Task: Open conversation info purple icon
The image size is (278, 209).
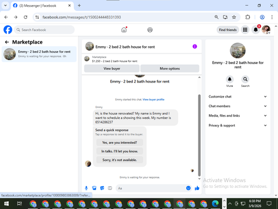Action: click(x=195, y=46)
